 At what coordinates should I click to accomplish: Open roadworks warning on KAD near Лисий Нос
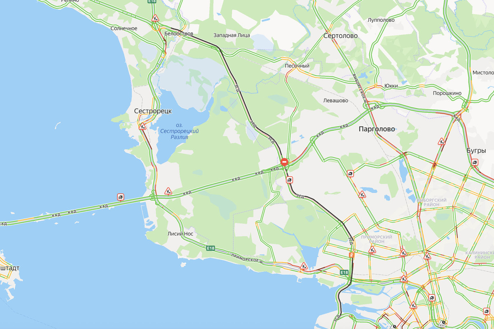(168, 191)
